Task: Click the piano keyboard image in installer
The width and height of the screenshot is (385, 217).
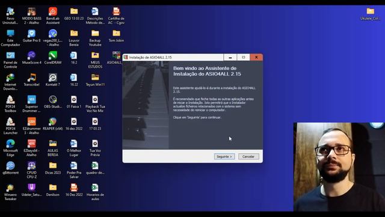Action: 146,105
